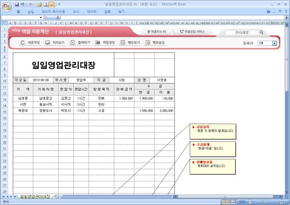Click the name cell 이영표

click(162, 80)
